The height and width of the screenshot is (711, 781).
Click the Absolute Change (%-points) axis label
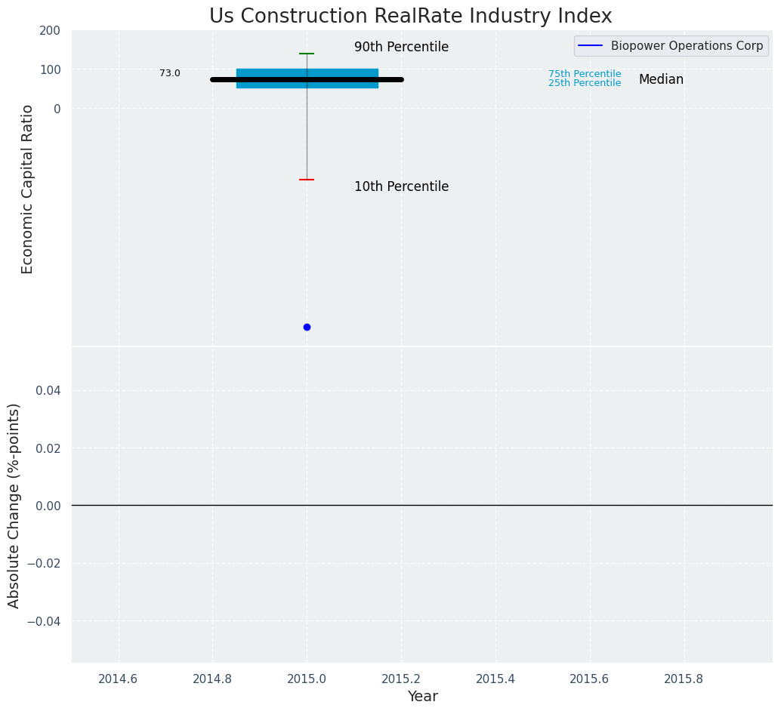tap(14, 505)
